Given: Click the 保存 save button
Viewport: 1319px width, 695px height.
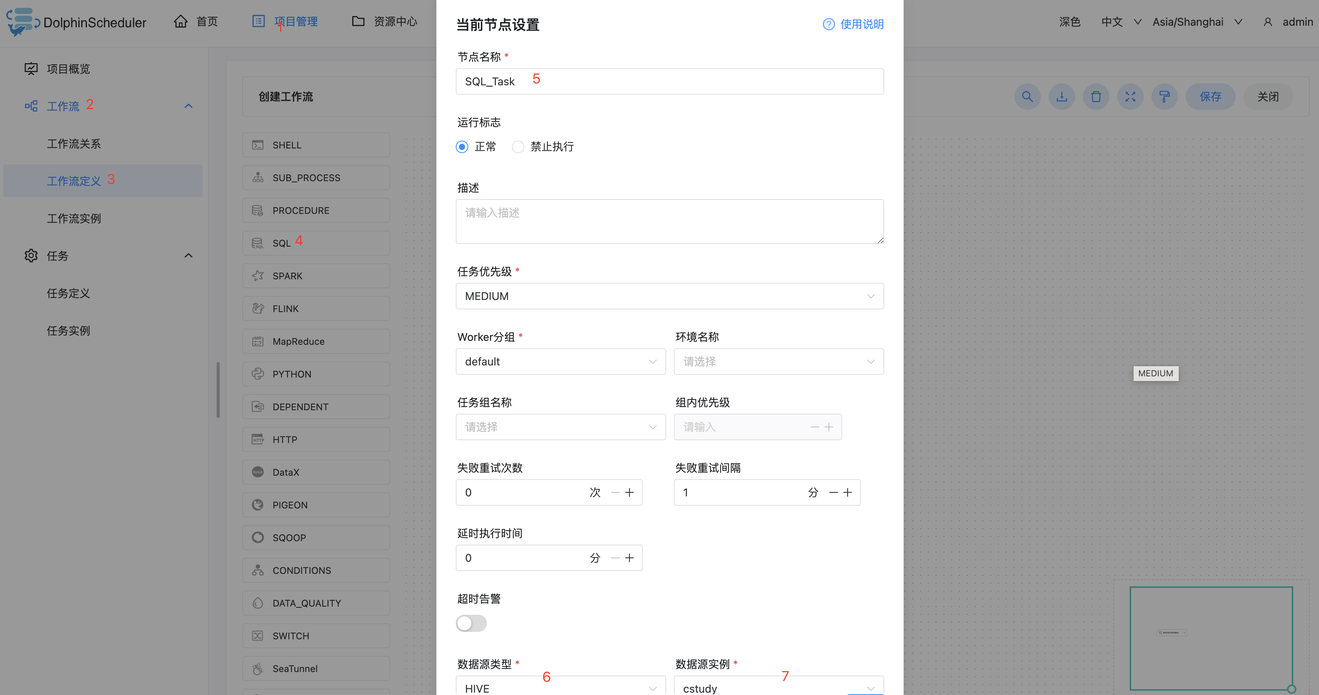Looking at the screenshot, I should tap(1210, 96).
